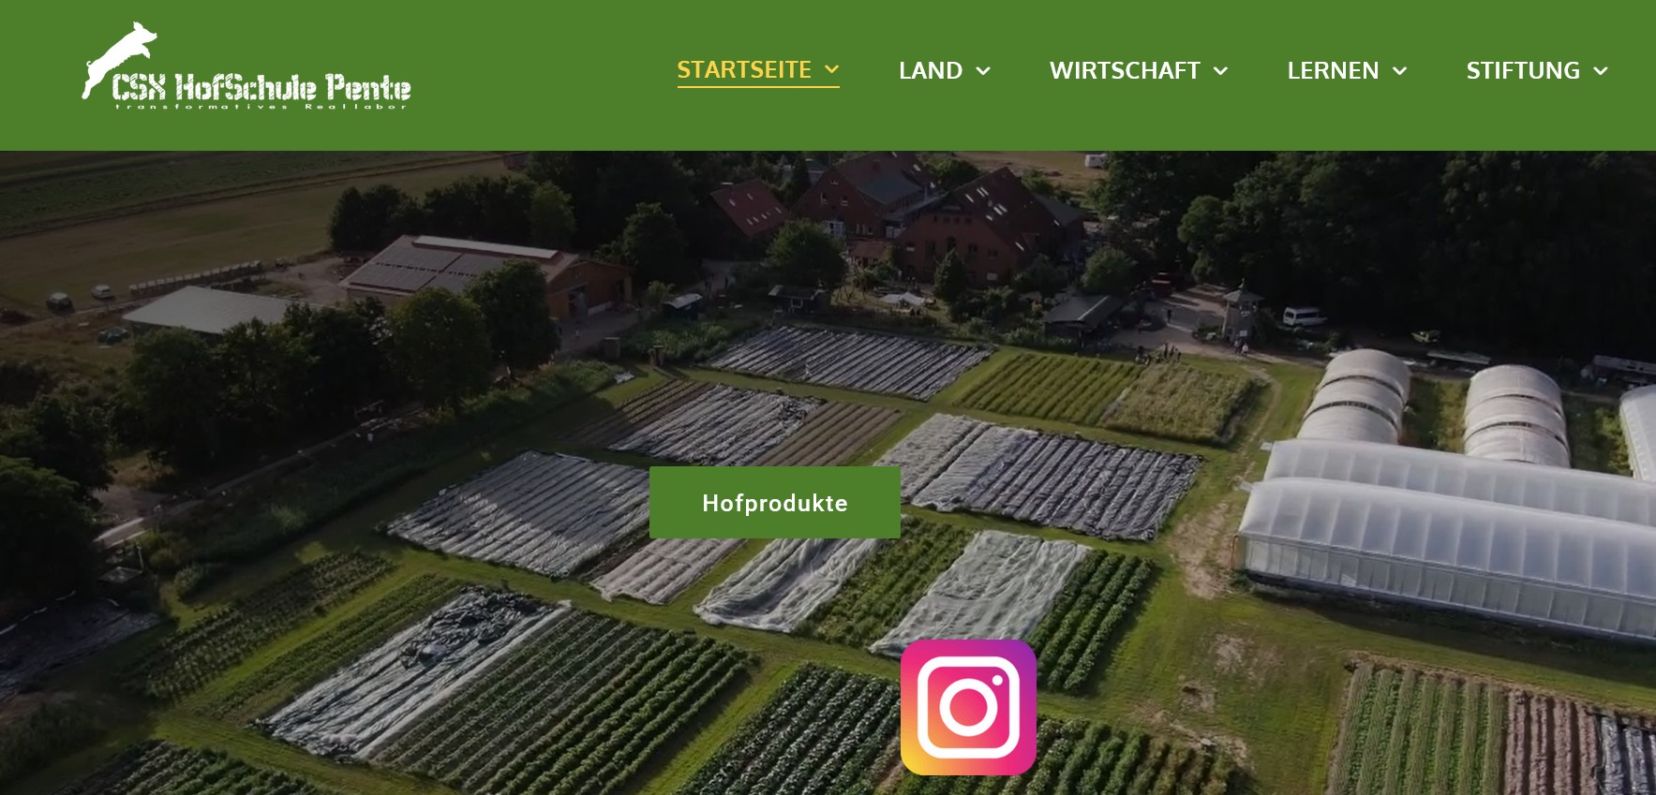This screenshot has width=1656, height=795.
Task: Open the Stiftung menu item
Action: [x=1523, y=70]
